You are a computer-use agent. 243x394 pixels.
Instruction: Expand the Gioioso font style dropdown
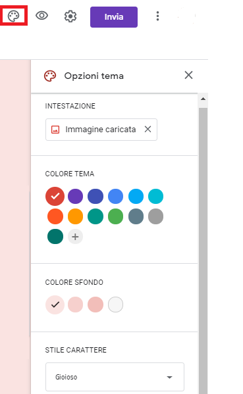pos(115,377)
